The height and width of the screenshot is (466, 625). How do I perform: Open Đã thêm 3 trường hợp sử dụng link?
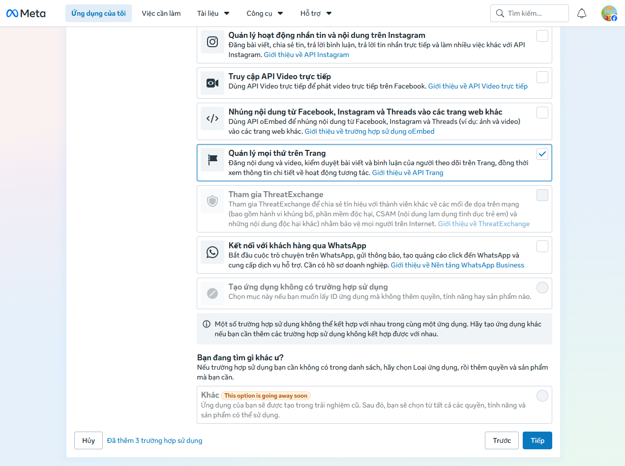pyautogui.click(x=155, y=440)
